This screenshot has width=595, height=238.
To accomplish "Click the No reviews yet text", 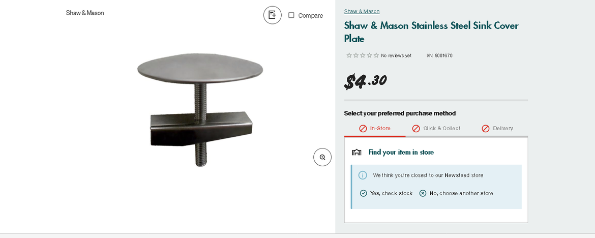I will point(396,55).
